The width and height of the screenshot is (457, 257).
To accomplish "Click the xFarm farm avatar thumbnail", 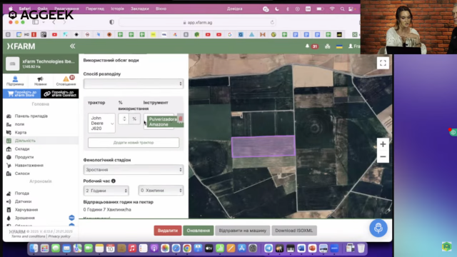I will pyautogui.click(x=13, y=64).
